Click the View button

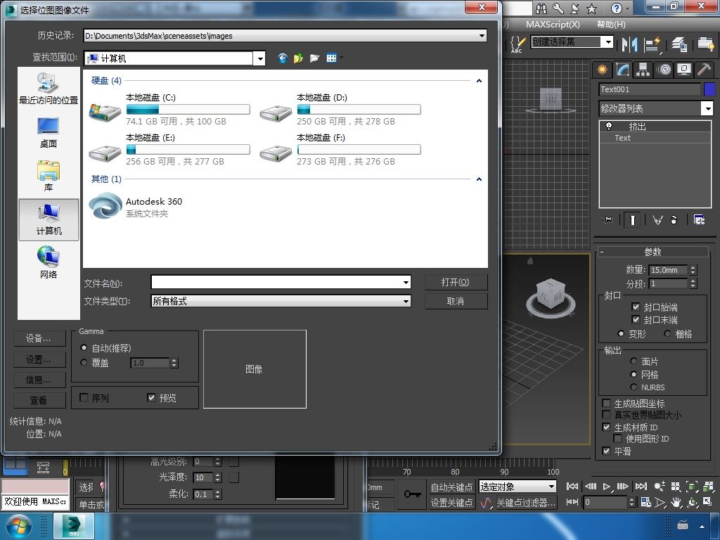pos(39,400)
